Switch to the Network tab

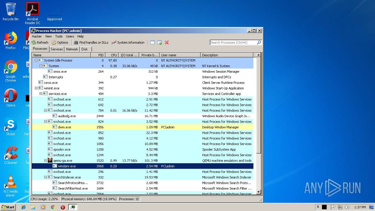pos(72,49)
